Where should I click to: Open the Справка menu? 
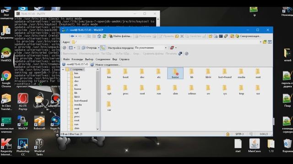click(x=124, y=59)
